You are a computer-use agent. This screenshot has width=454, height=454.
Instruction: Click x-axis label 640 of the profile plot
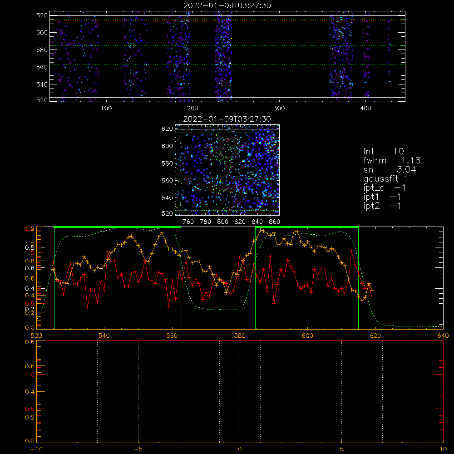(443, 336)
